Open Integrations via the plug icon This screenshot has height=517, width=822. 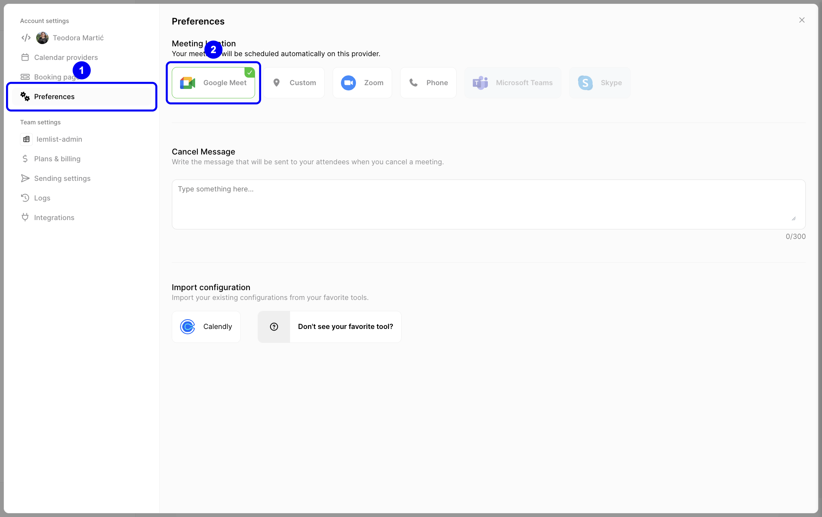pyautogui.click(x=25, y=217)
